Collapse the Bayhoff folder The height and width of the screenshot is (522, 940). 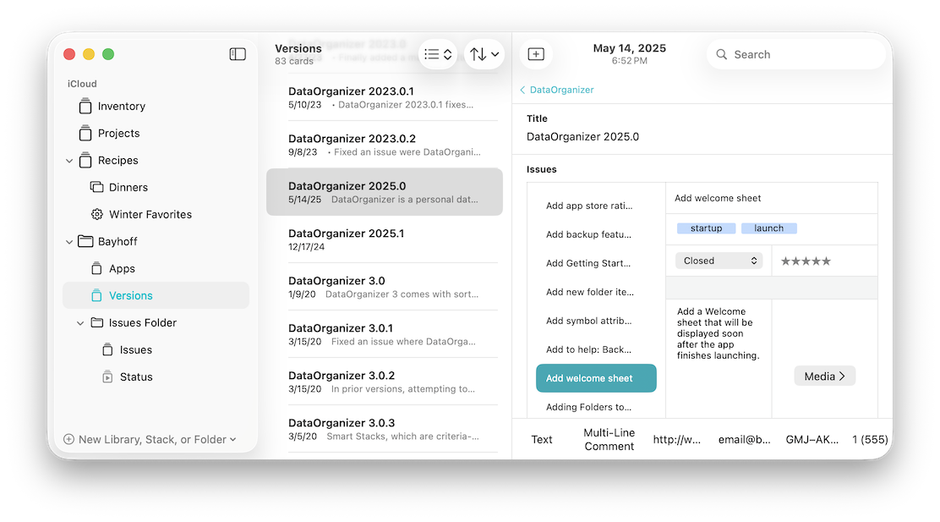[69, 242]
